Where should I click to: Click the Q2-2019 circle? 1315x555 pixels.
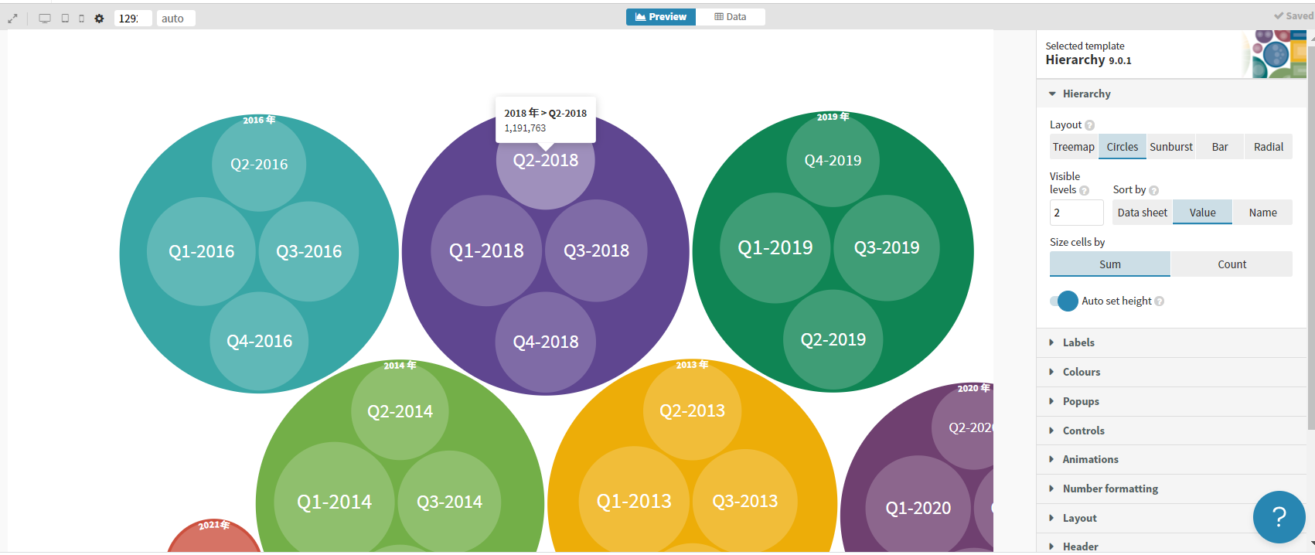833,339
